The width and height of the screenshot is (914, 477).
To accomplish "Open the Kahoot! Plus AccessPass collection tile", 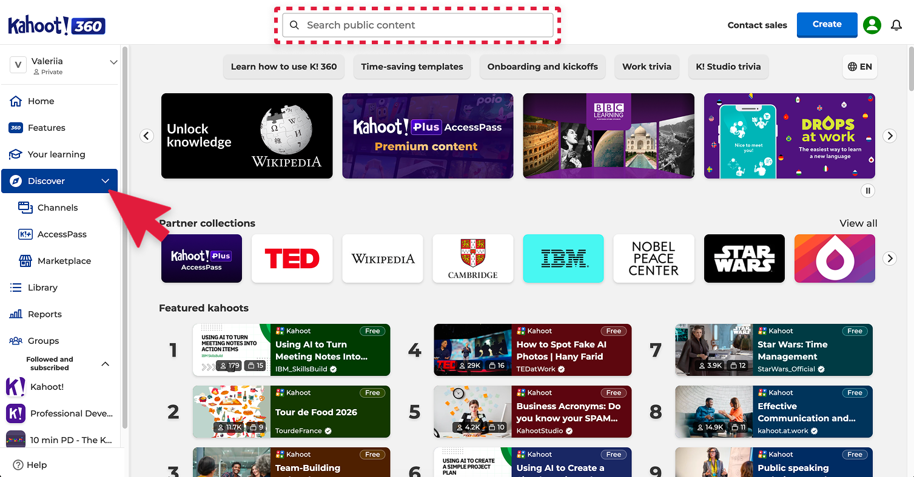I will pos(201,258).
